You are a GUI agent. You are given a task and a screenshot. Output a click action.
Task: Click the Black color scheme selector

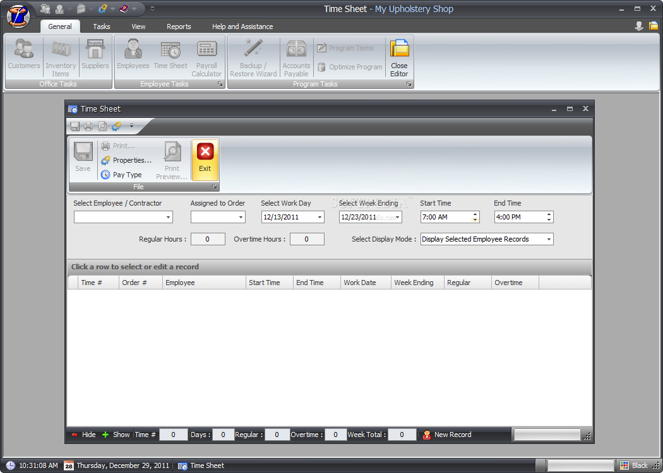pos(634,465)
